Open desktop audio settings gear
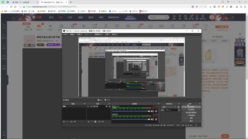 tap(156, 119)
